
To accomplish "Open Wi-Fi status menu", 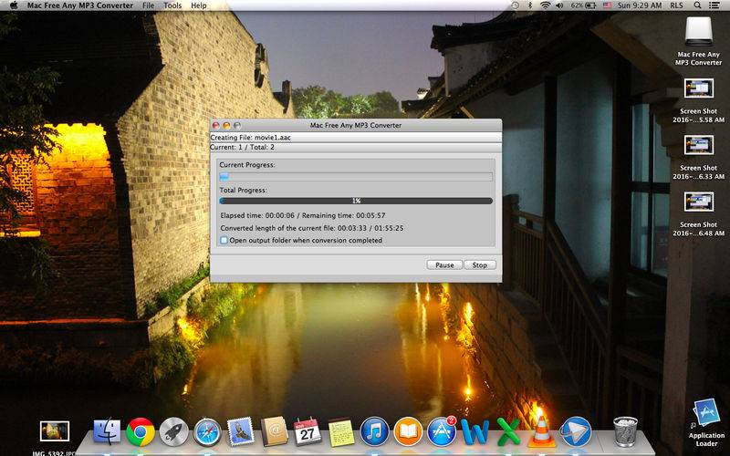I will pyautogui.click(x=545, y=5).
